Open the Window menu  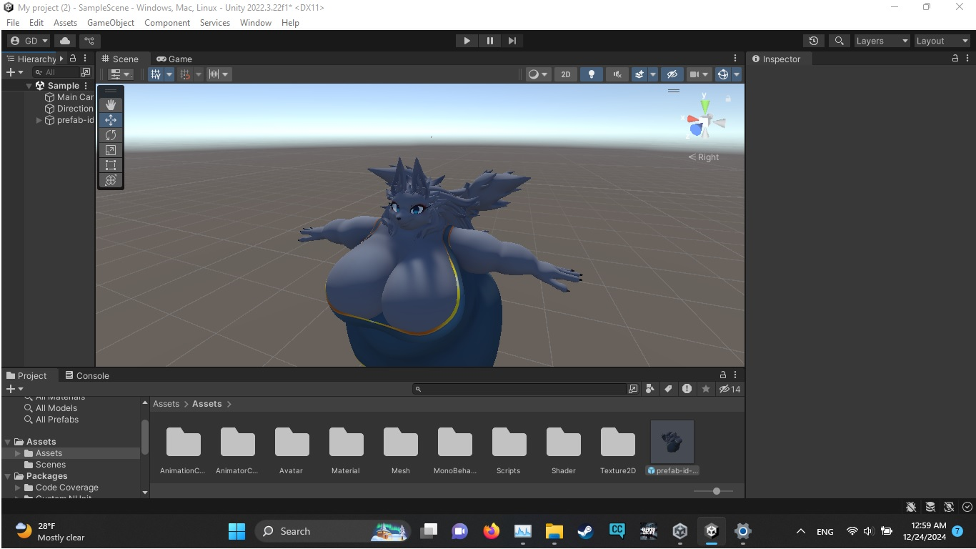[255, 23]
